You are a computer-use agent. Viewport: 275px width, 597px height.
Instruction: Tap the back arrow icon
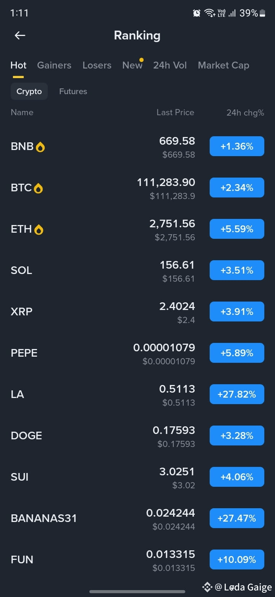tap(20, 36)
